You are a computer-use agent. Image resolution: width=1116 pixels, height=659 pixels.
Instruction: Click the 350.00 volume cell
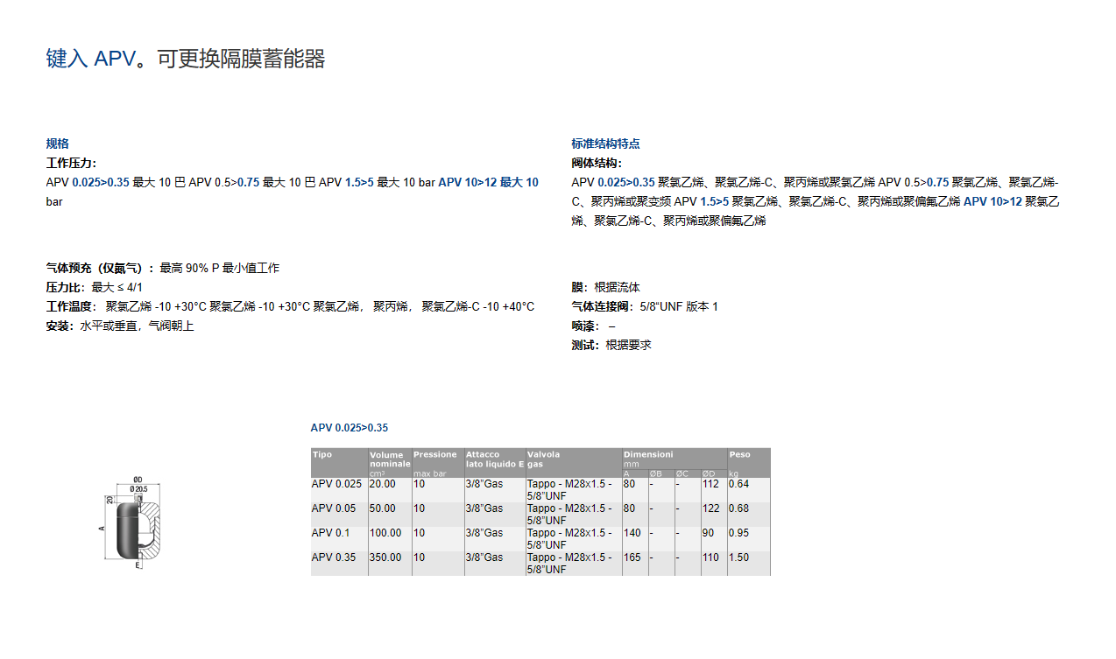tap(385, 557)
